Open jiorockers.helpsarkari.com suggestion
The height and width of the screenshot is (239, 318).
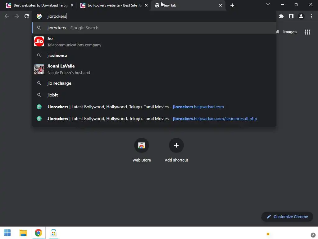click(x=154, y=107)
